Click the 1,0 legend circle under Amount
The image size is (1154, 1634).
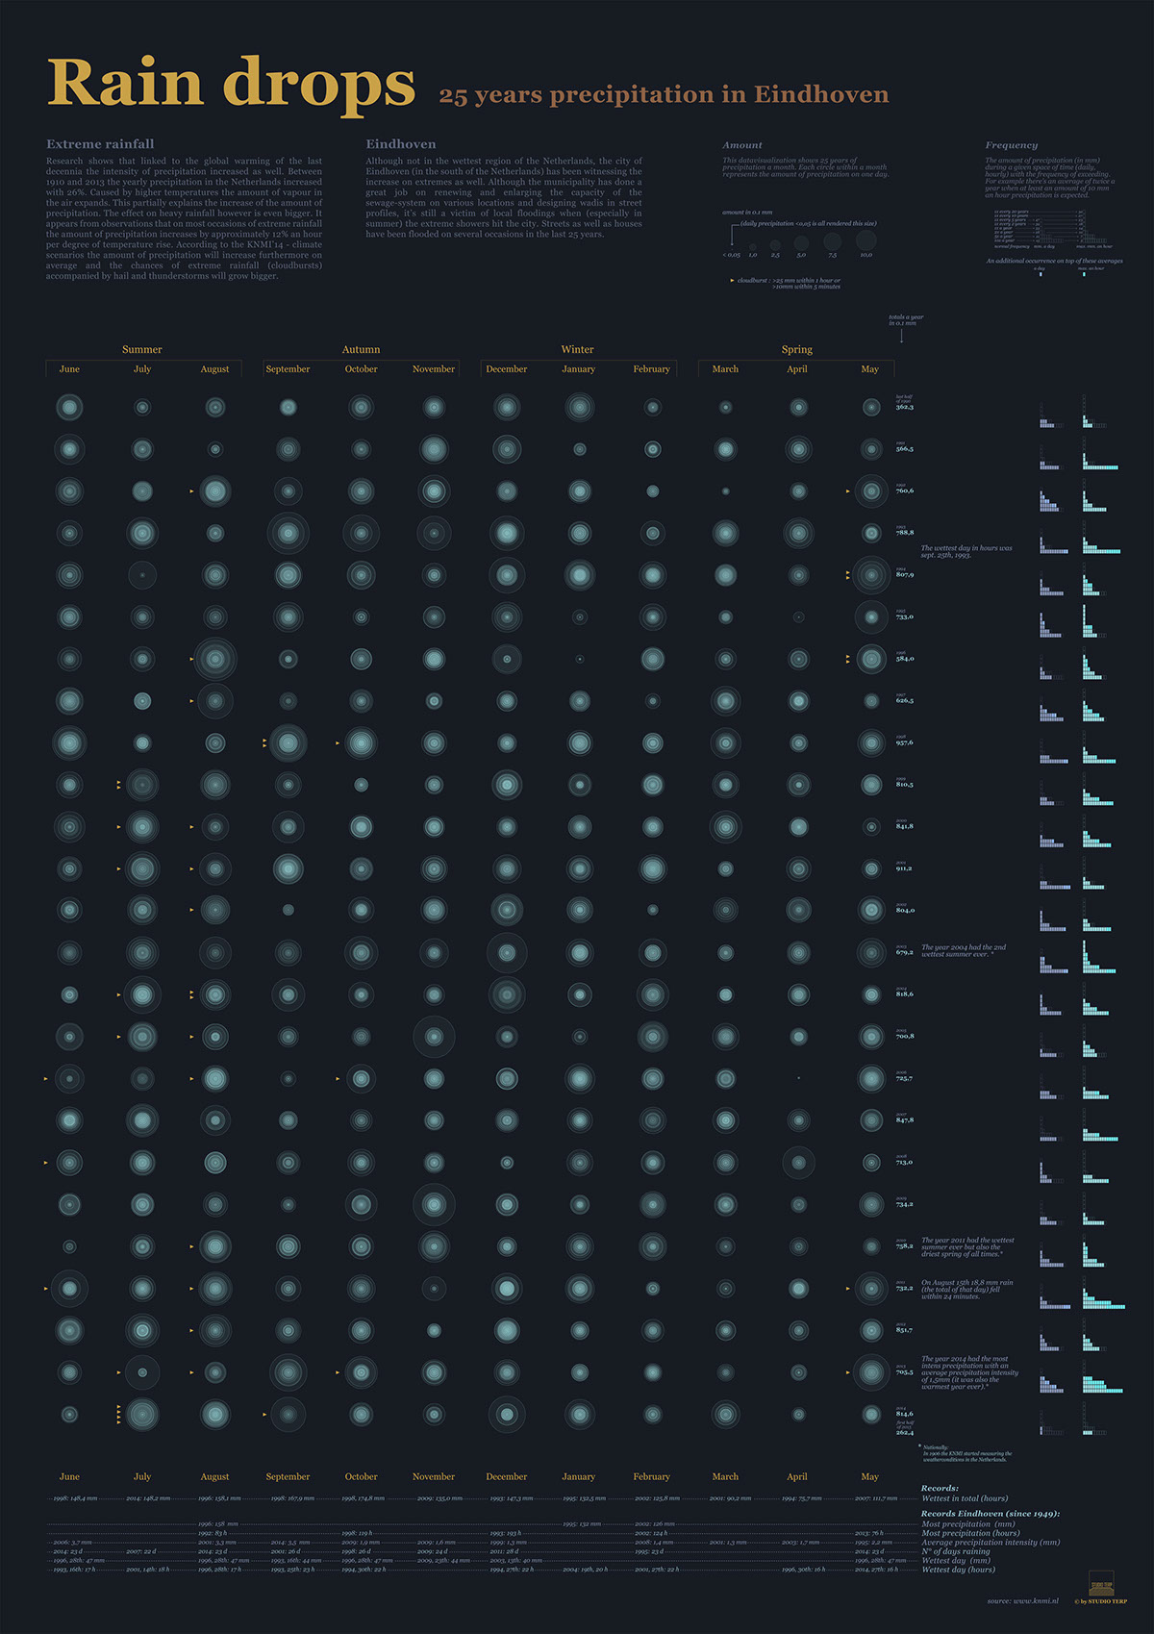[x=753, y=247]
